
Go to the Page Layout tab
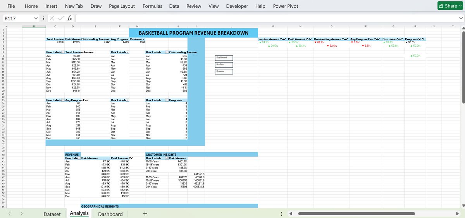click(x=122, y=6)
